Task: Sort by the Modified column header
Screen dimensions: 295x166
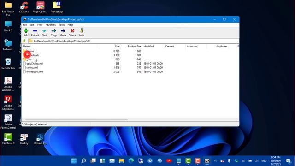Action: (x=153, y=46)
